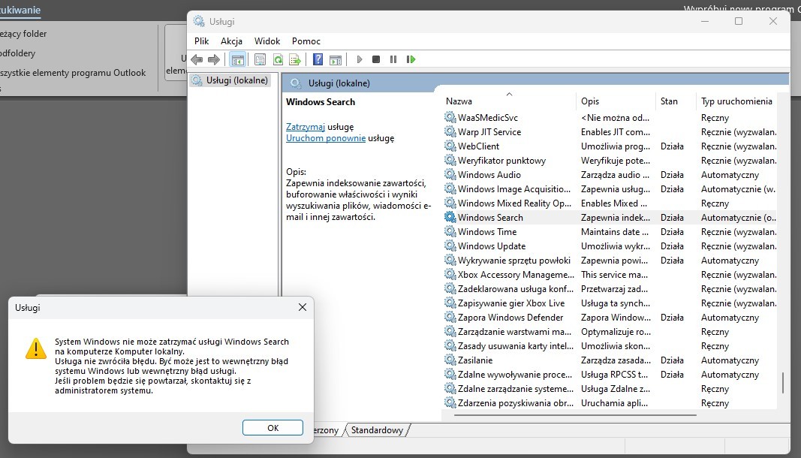This screenshot has height=458, width=801.
Task: Open the Properties toolbar icon
Action: (260, 59)
